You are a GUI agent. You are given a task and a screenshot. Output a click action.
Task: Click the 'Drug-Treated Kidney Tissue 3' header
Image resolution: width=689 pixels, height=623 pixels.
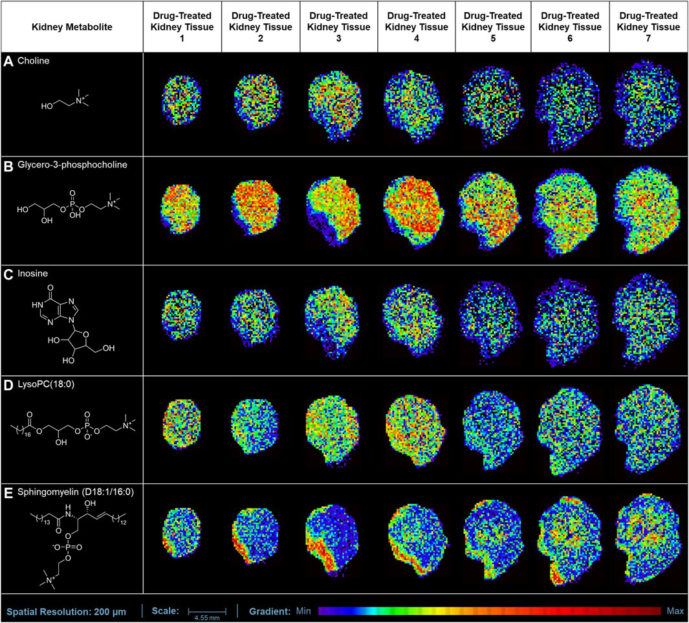[338, 27]
